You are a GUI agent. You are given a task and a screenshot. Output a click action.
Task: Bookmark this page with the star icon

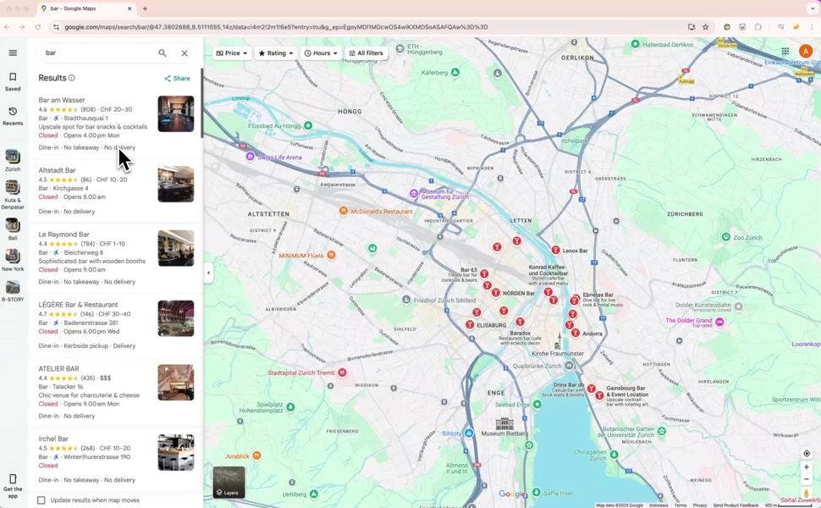pos(705,27)
